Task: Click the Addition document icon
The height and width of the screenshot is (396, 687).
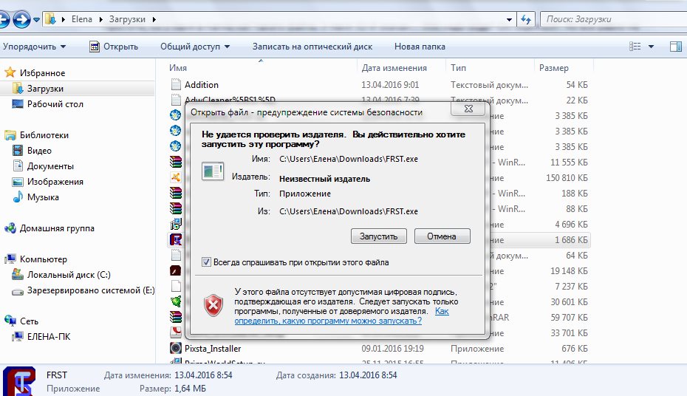Action: 176,84
